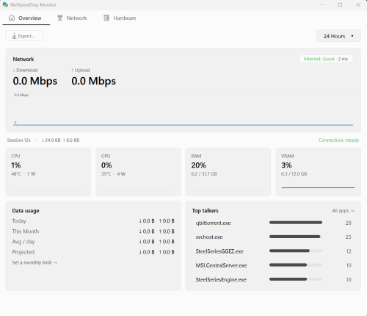Open the Network tab
The image size is (367, 316).
pos(72,18)
